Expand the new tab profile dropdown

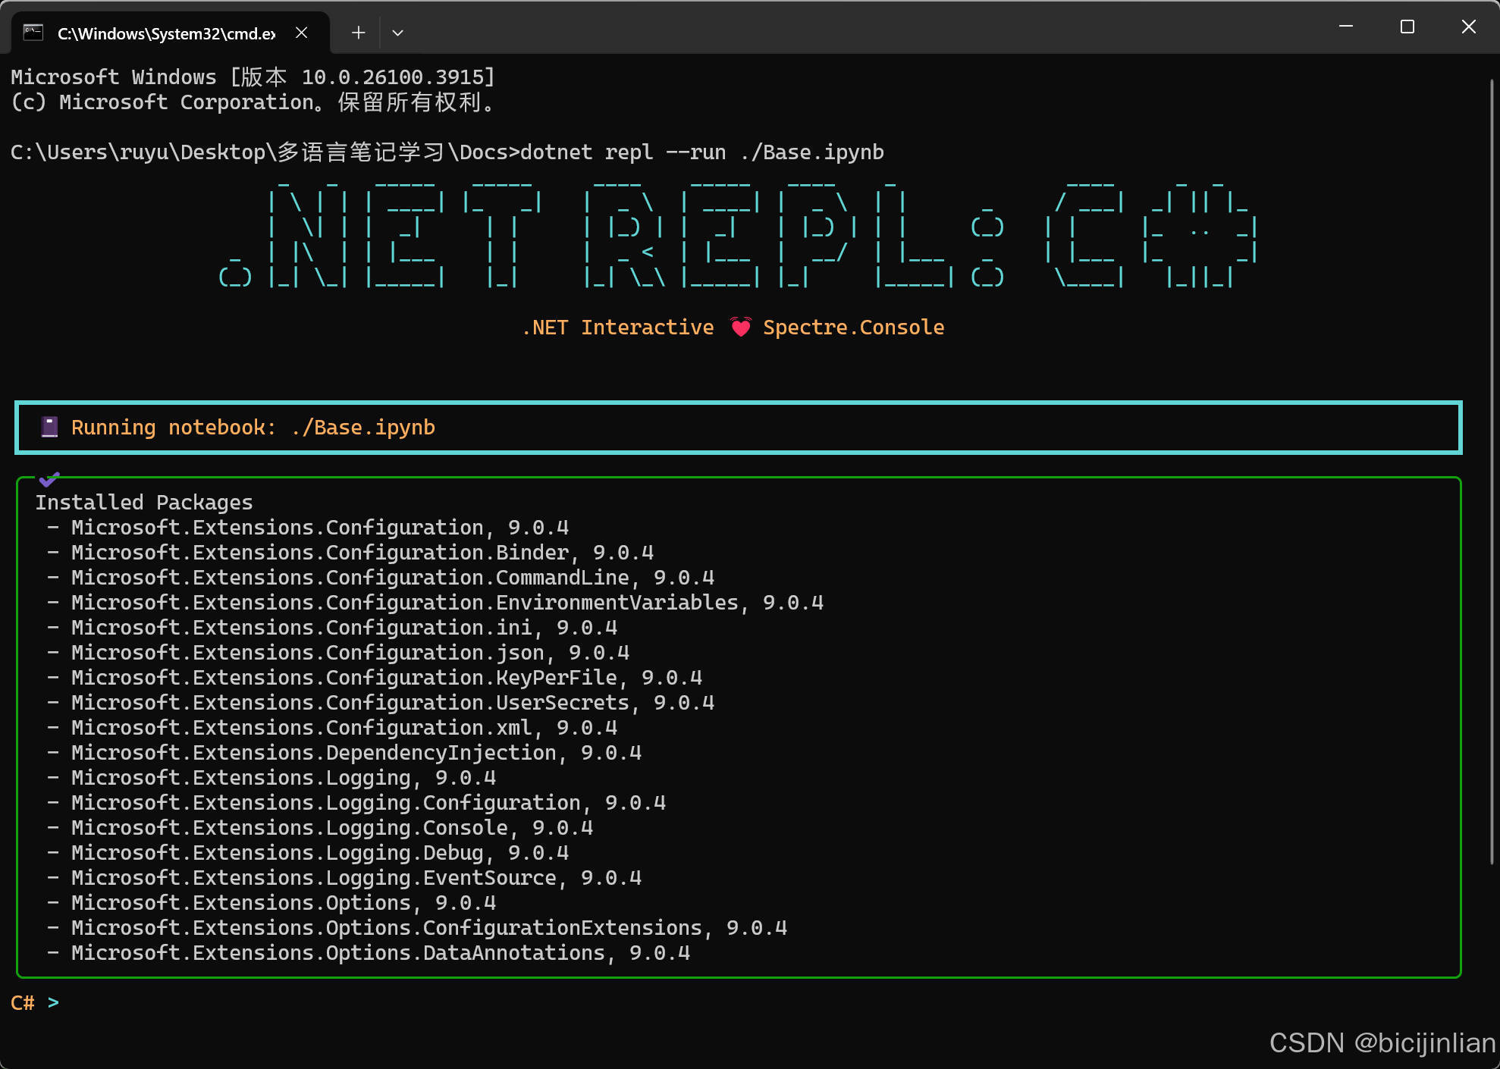(x=397, y=33)
